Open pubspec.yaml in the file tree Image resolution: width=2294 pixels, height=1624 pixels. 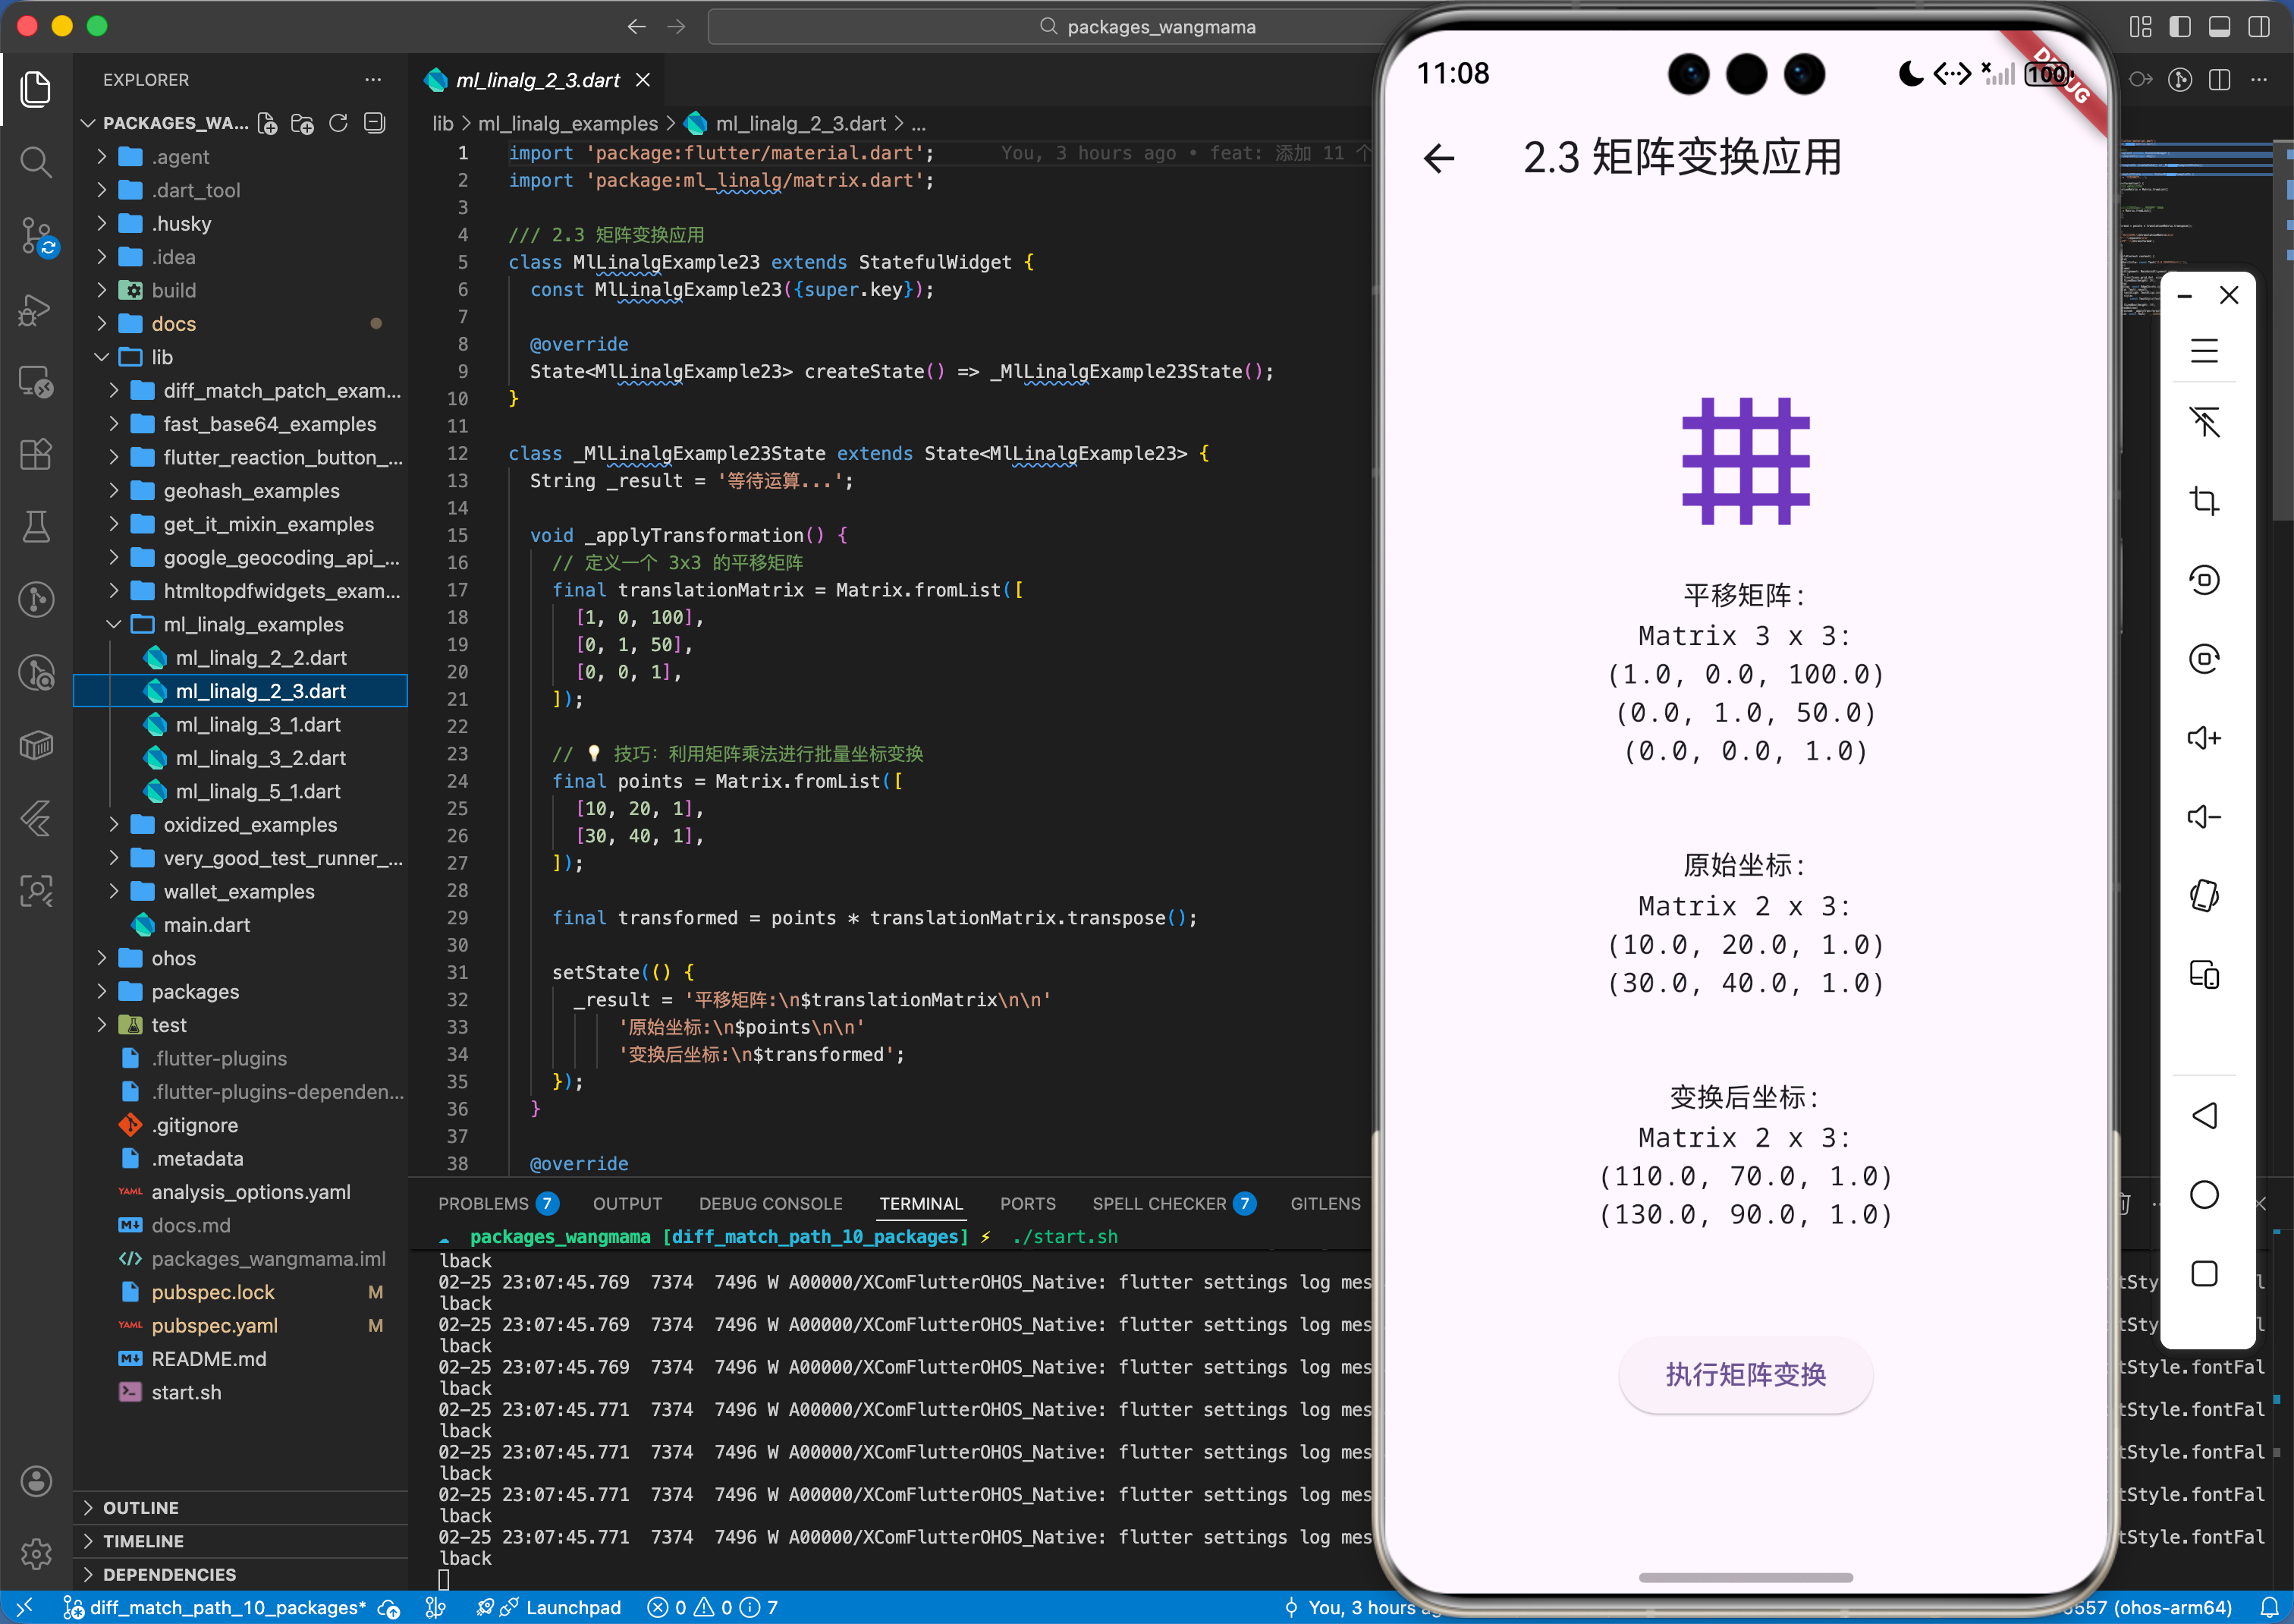click(215, 1325)
